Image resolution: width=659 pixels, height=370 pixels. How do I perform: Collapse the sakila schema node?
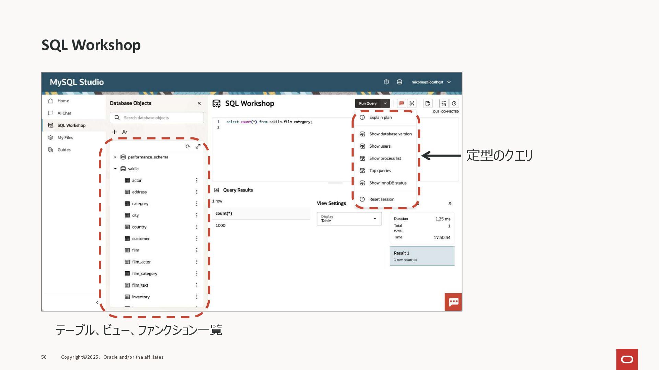point(115,169)
